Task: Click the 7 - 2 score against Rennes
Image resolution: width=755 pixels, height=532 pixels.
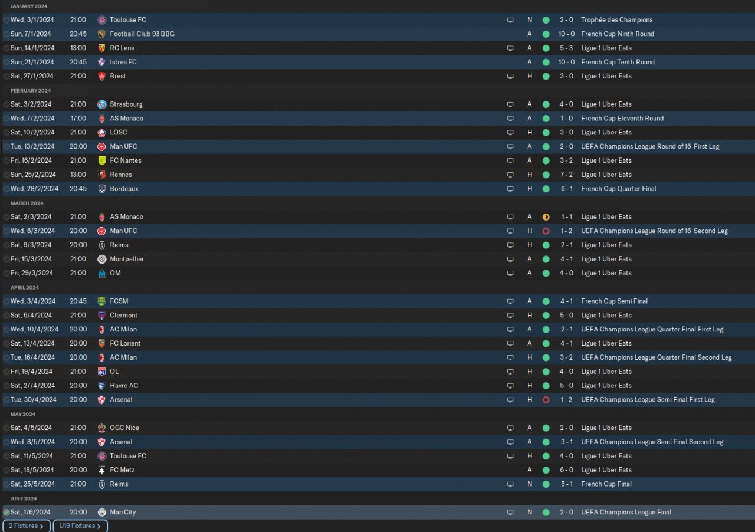Action: pos(567,175)
